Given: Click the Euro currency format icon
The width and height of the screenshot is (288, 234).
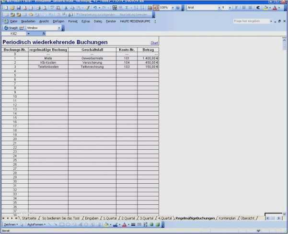Looking at the screenshot, I should click(258, 8).
